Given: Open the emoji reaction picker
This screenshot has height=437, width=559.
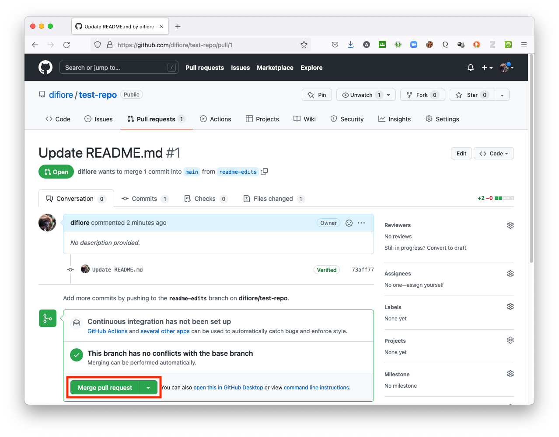Looking at the screenshot, I should (x=349, y=223).
